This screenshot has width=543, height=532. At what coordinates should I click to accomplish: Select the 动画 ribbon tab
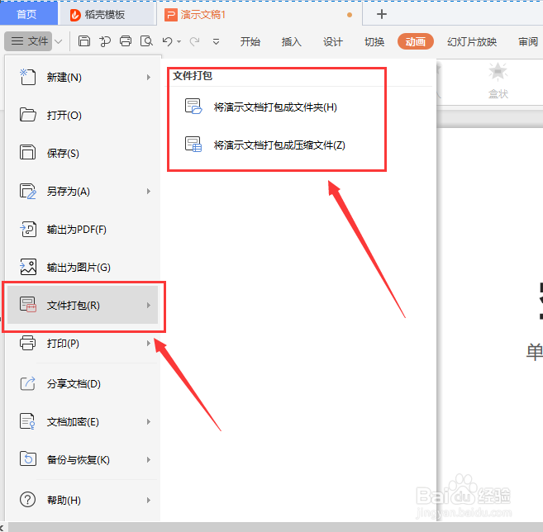tap(416, 41)
